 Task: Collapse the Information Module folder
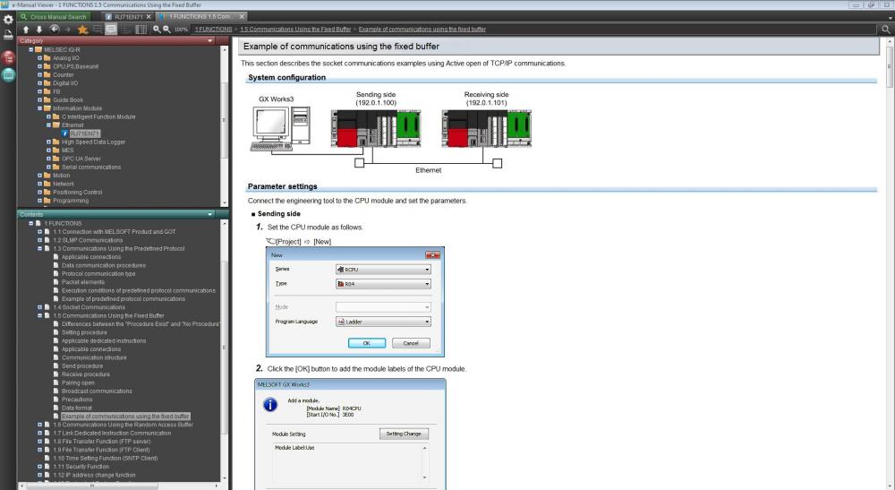[40, 108]
